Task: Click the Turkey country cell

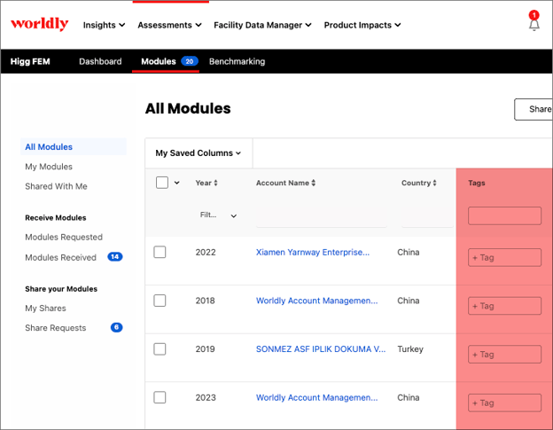Action: 410,349
